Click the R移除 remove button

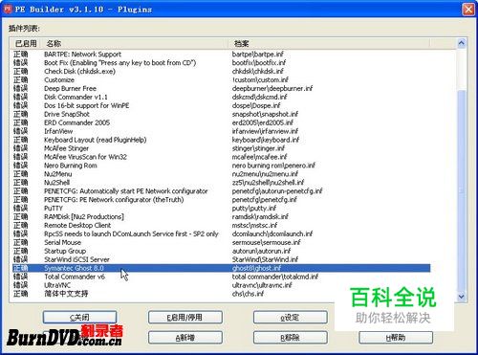(x=291, y=338)
